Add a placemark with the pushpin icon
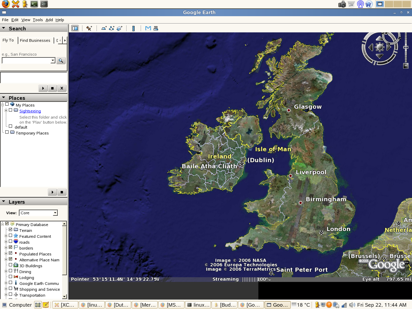Image resolution: width=412 pixels, height=309 pixels. [x=89, y=28]
